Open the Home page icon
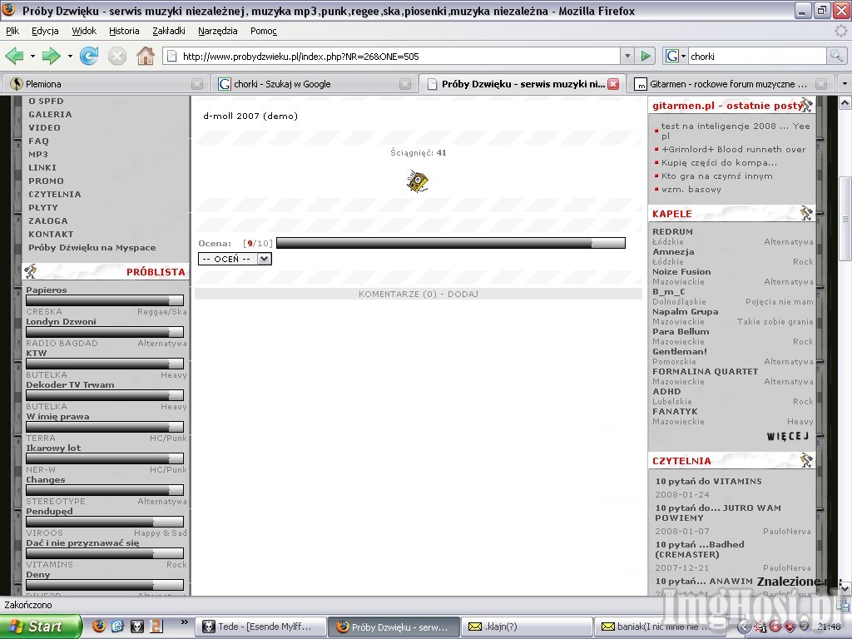The width and height of the screenshot is (852, 639). pos(145,56)
